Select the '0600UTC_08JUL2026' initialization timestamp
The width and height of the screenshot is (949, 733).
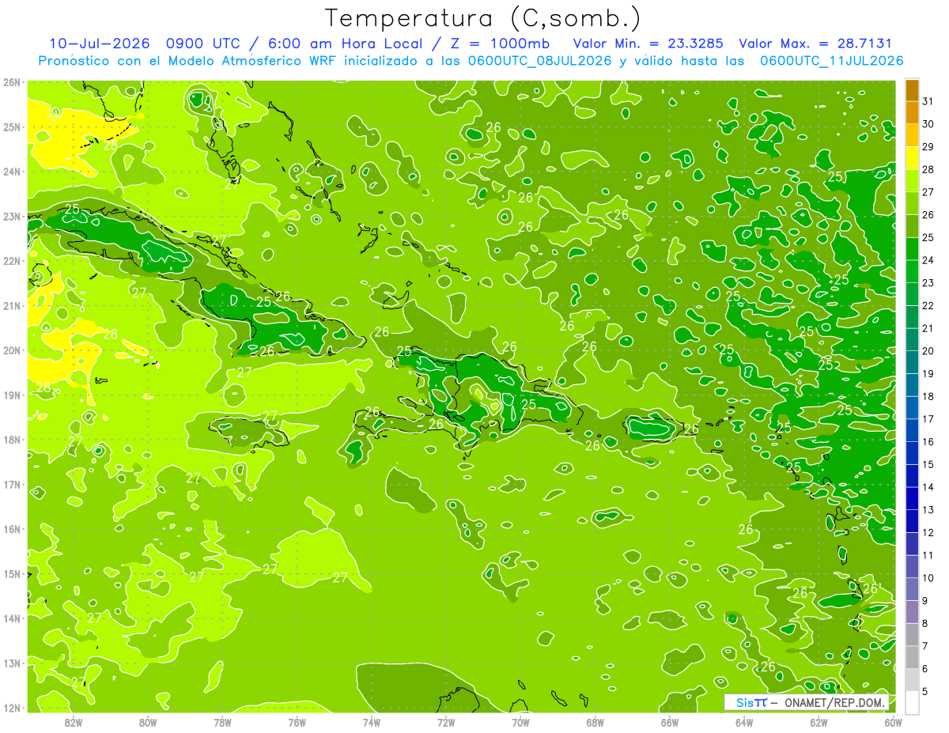(540, 60)
